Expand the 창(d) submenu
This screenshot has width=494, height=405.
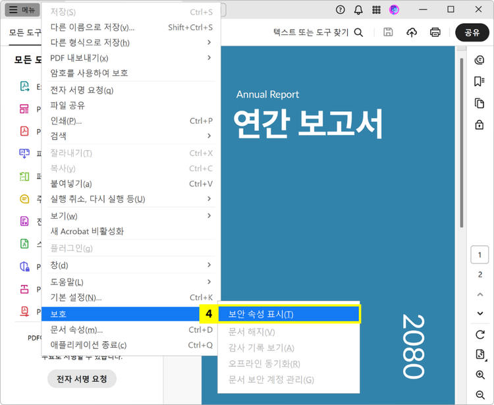131,265
